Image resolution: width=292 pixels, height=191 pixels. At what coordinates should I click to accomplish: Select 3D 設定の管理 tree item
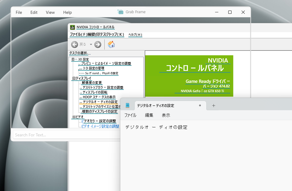pyautogui.click(x=94, y=68)
